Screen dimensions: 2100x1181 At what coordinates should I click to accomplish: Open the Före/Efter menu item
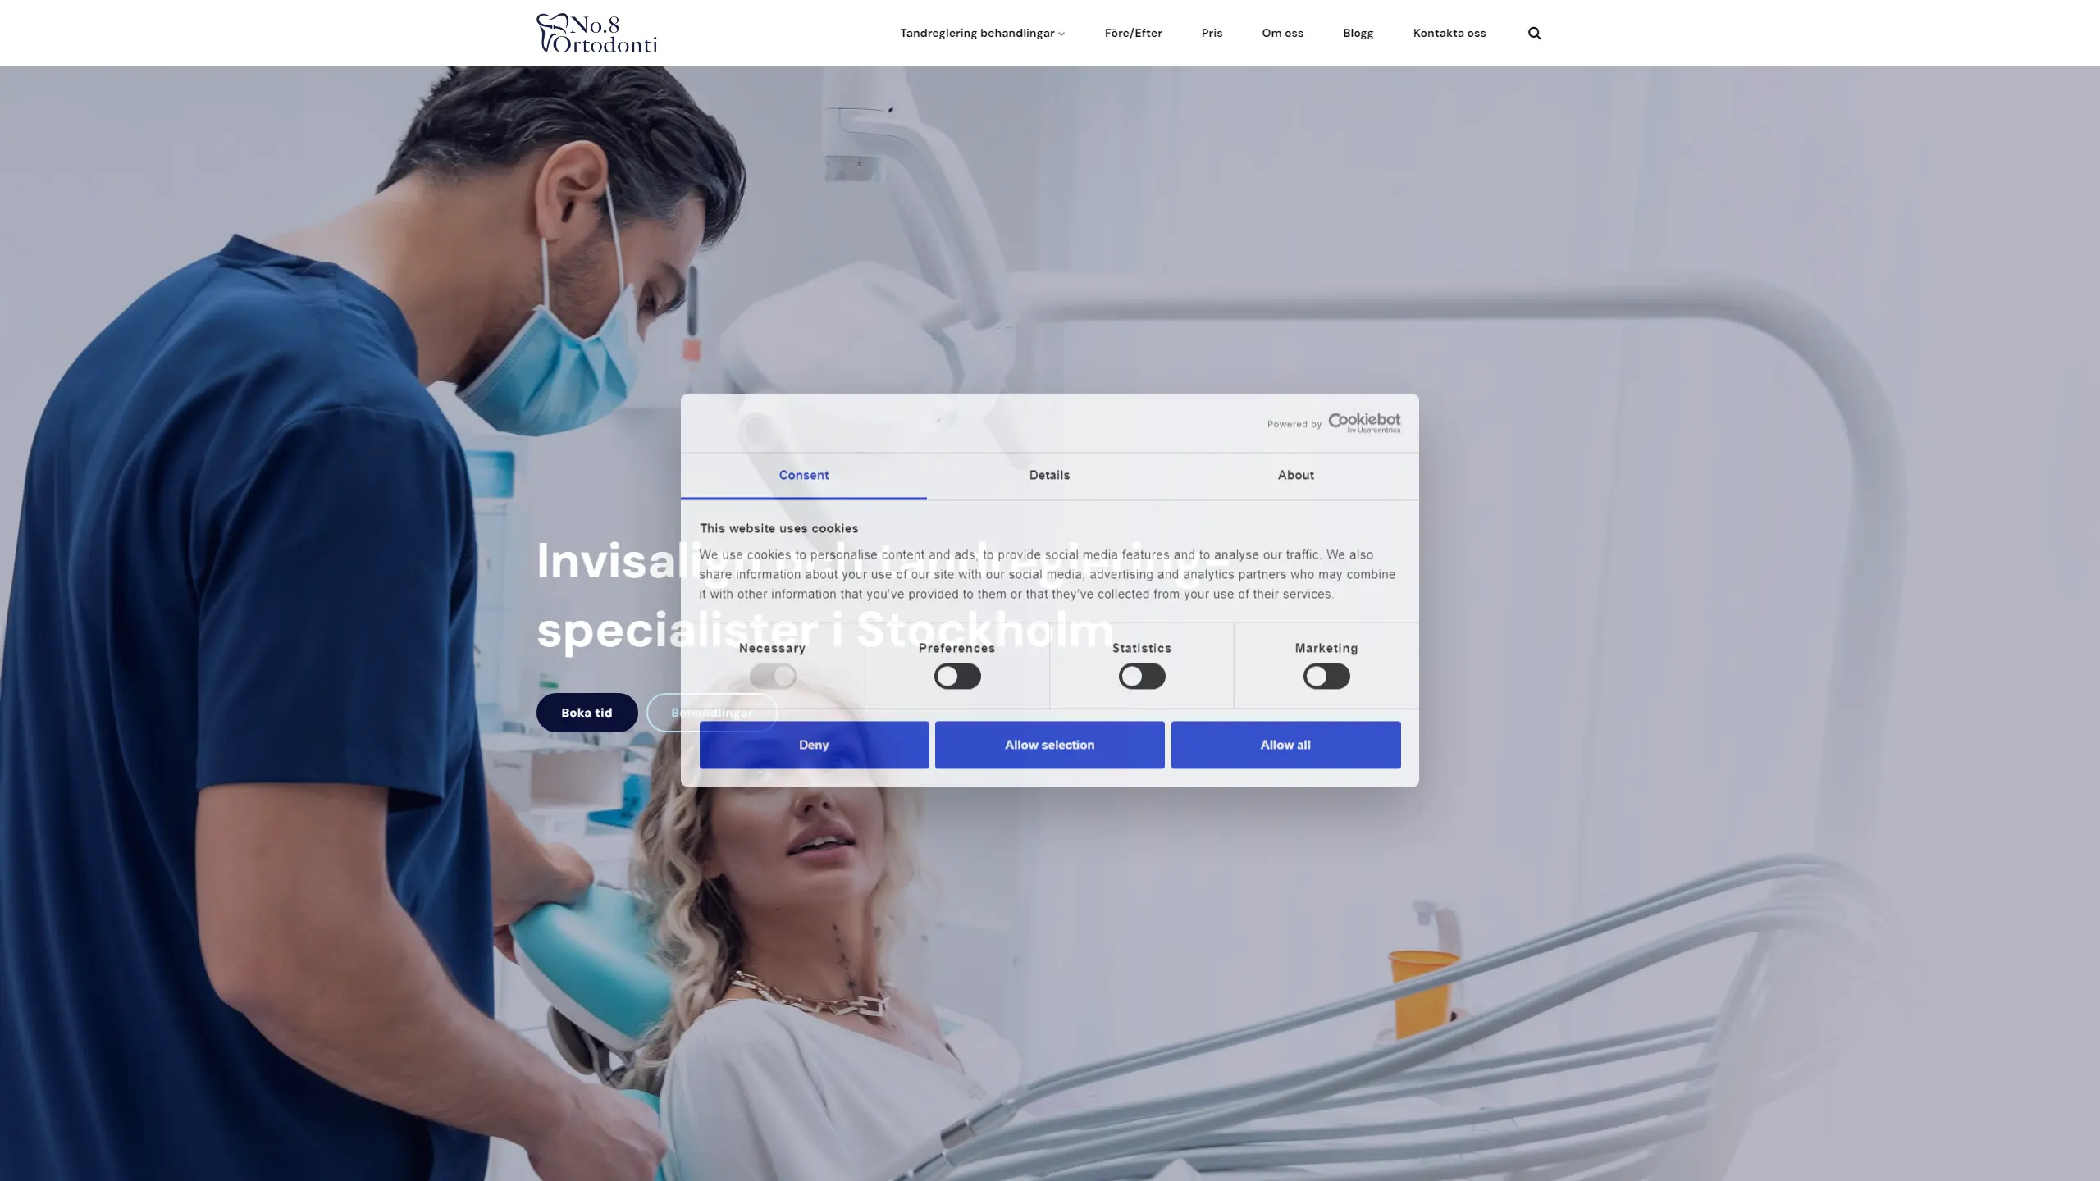click(x=1133, y=33)
